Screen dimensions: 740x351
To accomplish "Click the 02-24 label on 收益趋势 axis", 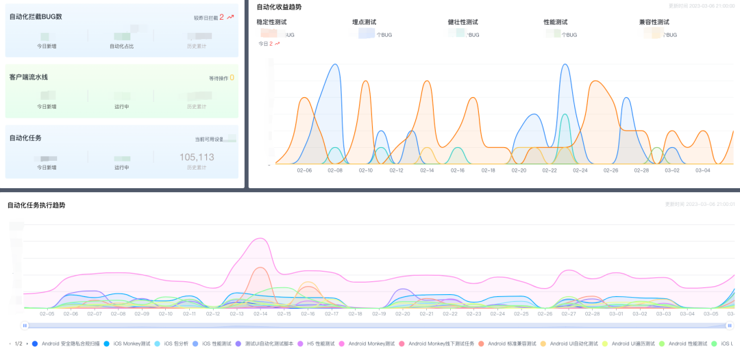I will [x=580, y=170].
